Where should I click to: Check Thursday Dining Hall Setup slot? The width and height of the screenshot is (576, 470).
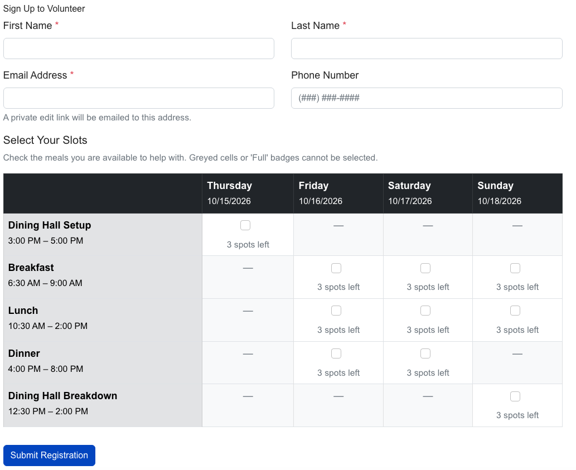click(245, 225)
